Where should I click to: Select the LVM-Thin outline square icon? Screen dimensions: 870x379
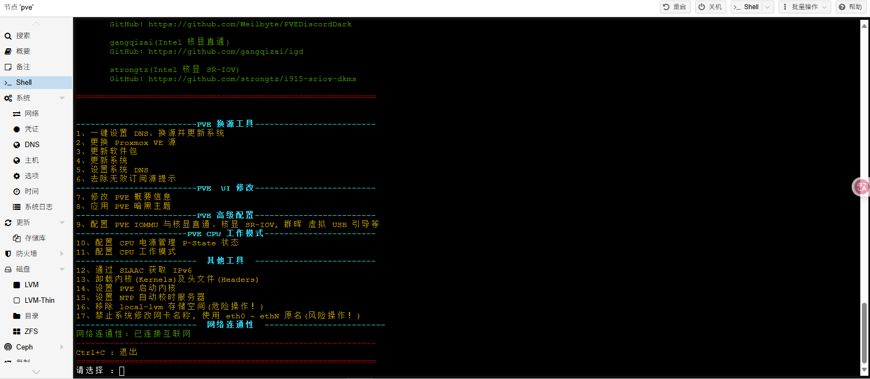pos(17,301)
